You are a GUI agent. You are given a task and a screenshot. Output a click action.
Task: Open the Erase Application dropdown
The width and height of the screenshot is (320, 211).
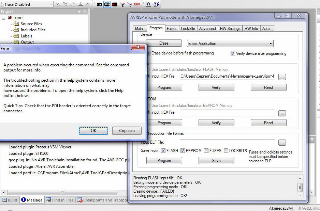[x=271, y=44]
